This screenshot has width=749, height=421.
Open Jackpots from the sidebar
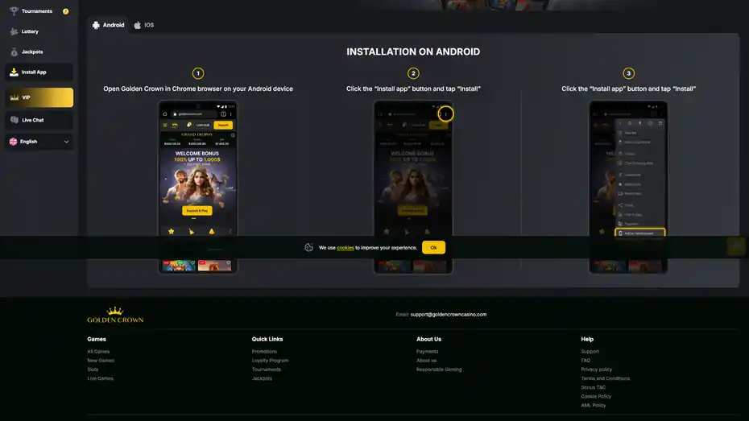39,52
